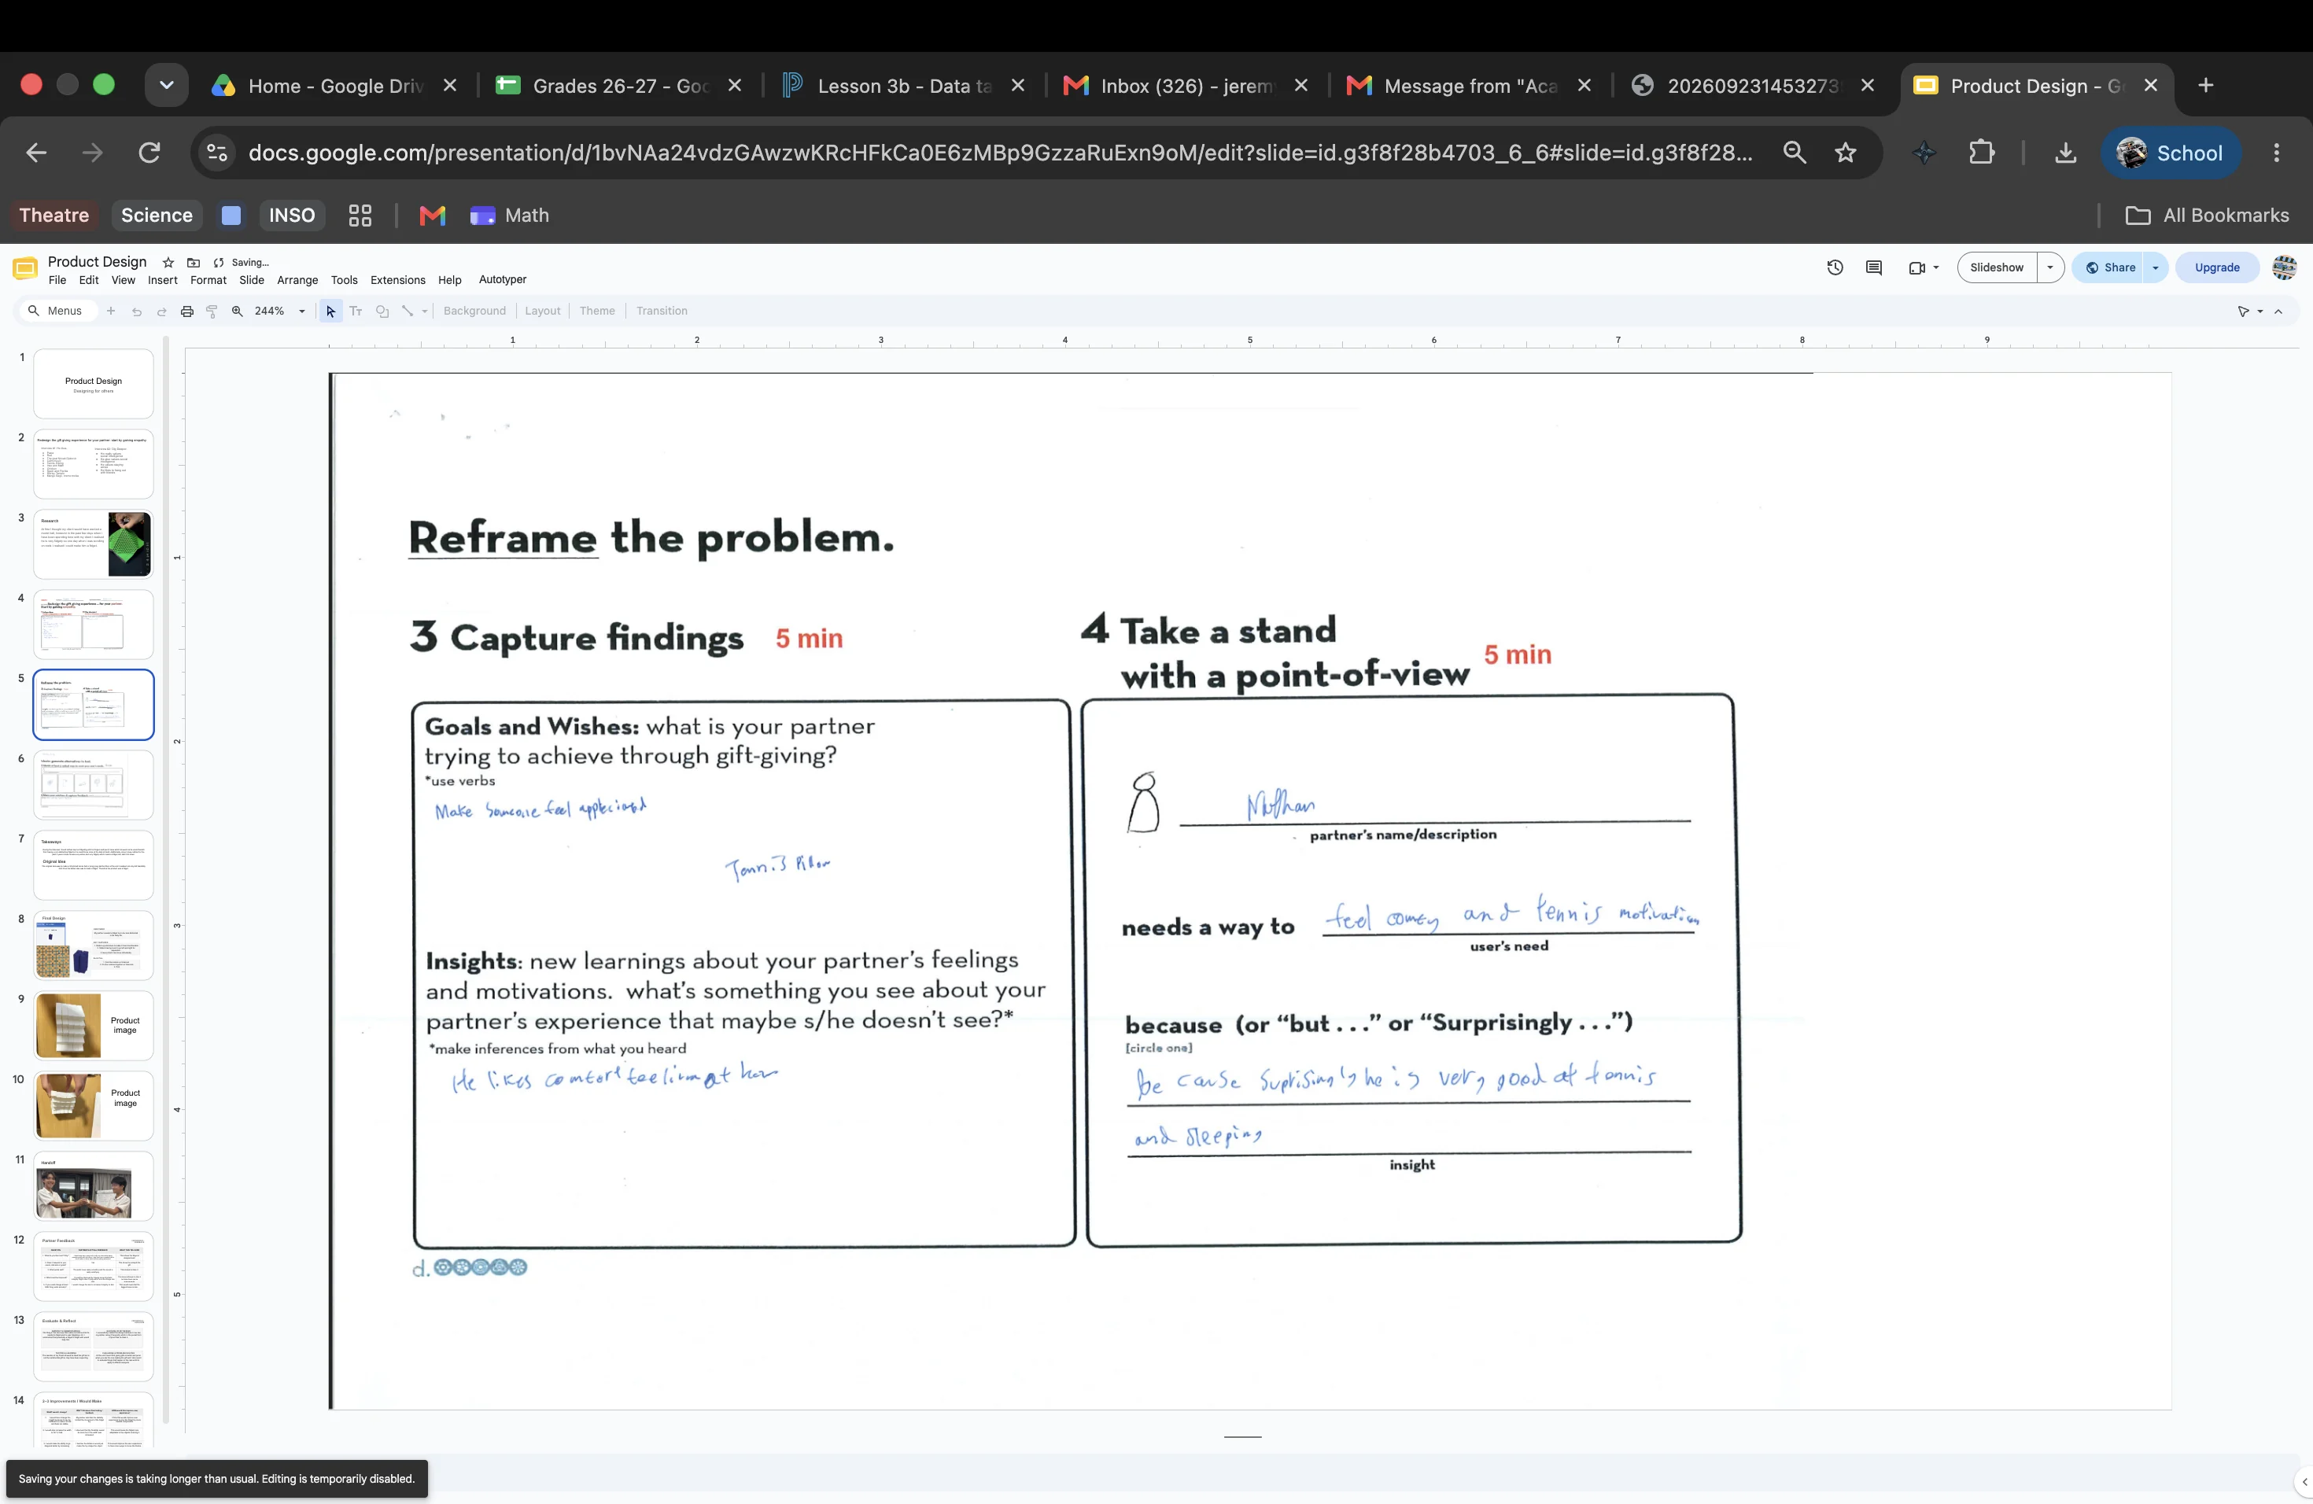2313x1504 pixels.
Task: Click the undo icon
Action: point(136,311)
